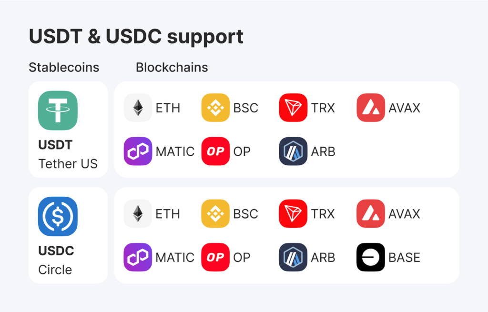The height and width of the screenshot is (312, 488).
Task: Select the ETH icon in USDT row
Action: 138,108
